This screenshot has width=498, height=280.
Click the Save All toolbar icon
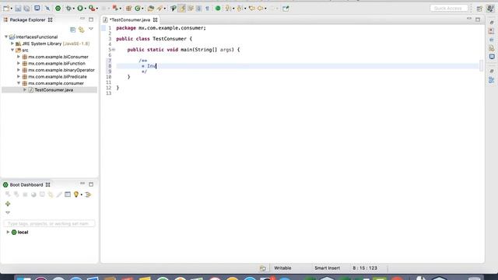click(x=26, y=9)
